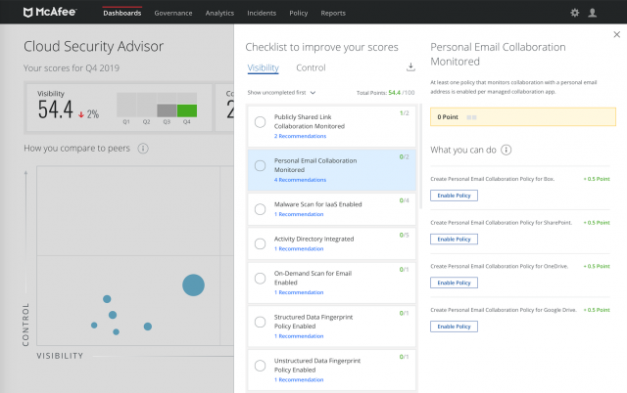627x393 pixels.
Task: Click info icon beside How you compare to peers
Action: (x=143, y=149)
